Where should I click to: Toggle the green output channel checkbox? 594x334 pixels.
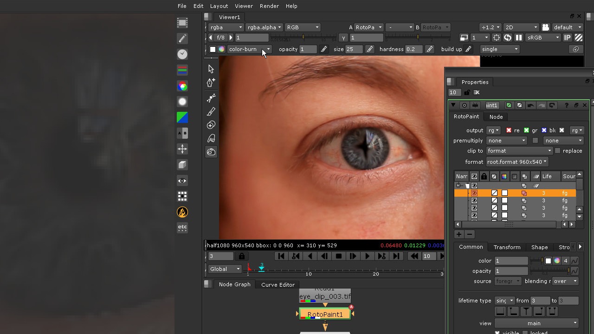526,130
